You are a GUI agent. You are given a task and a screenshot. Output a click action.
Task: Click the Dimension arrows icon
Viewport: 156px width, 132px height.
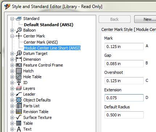19,59
